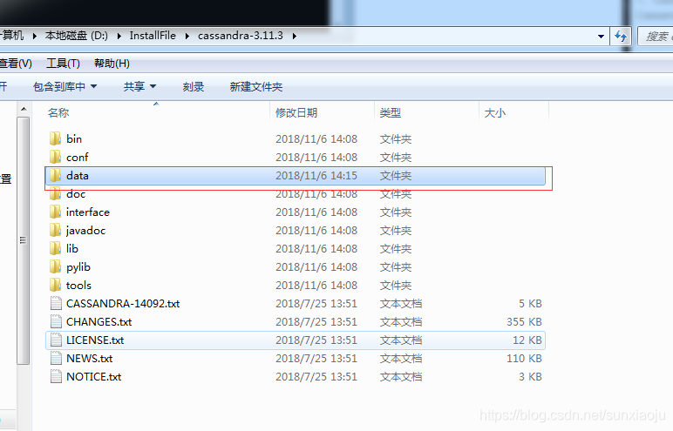Select the NOTICE.txt file icon
673x431 pixels.
56,376
